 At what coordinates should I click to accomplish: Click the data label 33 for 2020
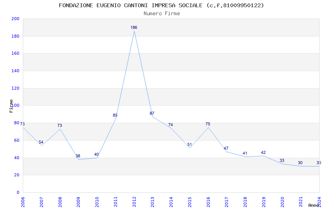(282, 160)
